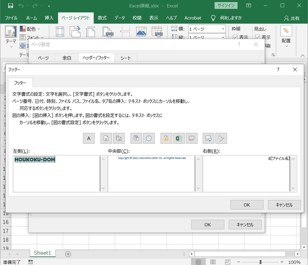Insert number of pages into the footer
Screen dimensions: 308x265
pyautogui.click(x=119, y=138)
